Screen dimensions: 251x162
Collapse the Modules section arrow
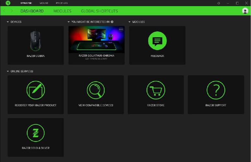point(130,22)
